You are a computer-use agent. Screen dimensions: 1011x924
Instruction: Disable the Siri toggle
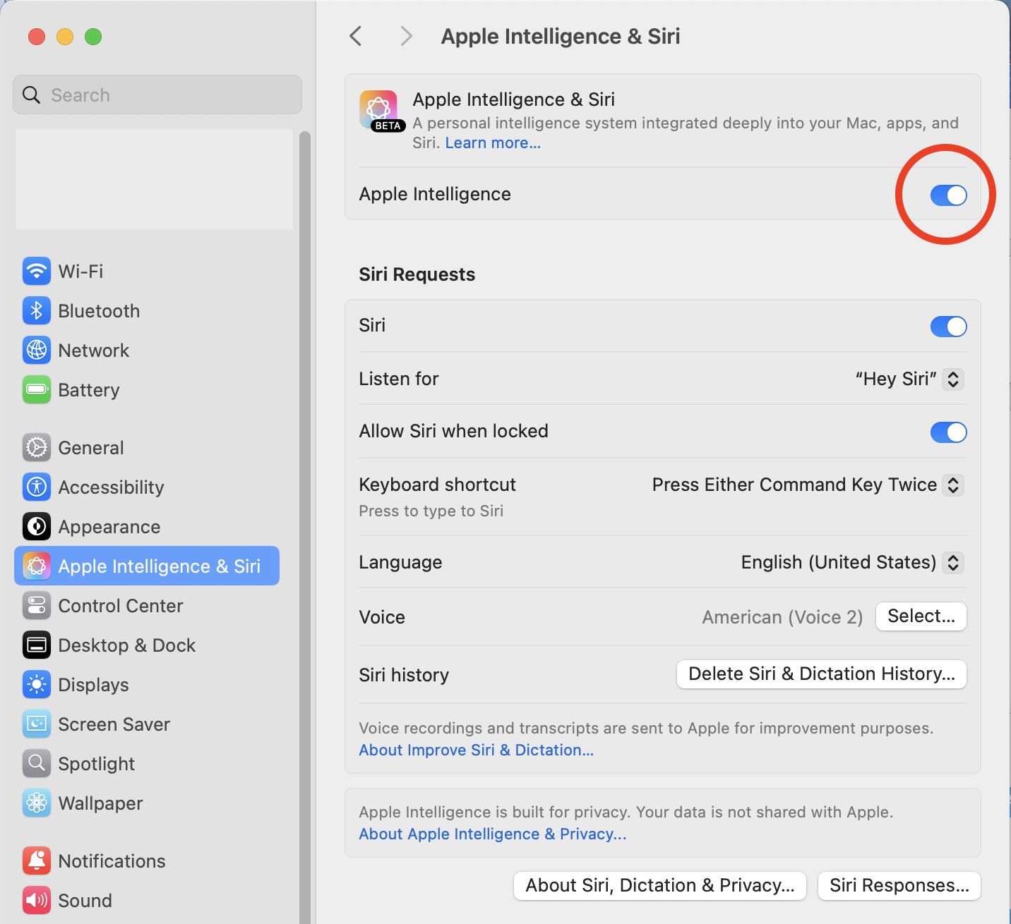(x=948, y=327)
